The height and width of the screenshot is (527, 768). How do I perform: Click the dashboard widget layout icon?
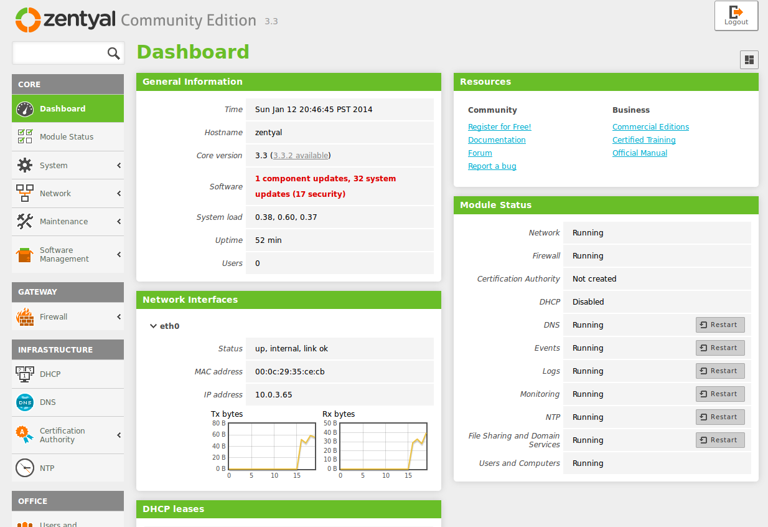click(749, 60)
